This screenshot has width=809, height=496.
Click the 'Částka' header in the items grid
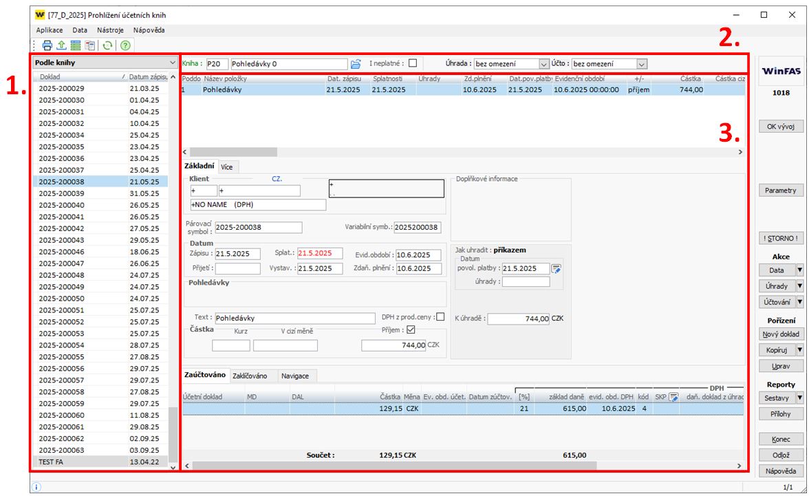coord(691,78)
